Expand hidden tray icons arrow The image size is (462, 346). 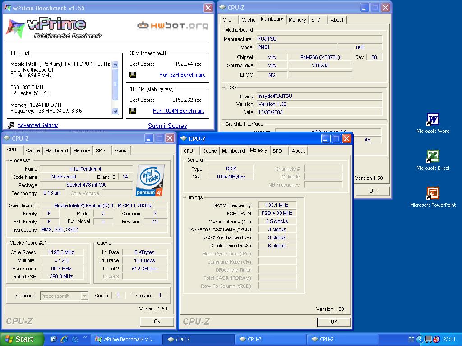tap(420, 339)
